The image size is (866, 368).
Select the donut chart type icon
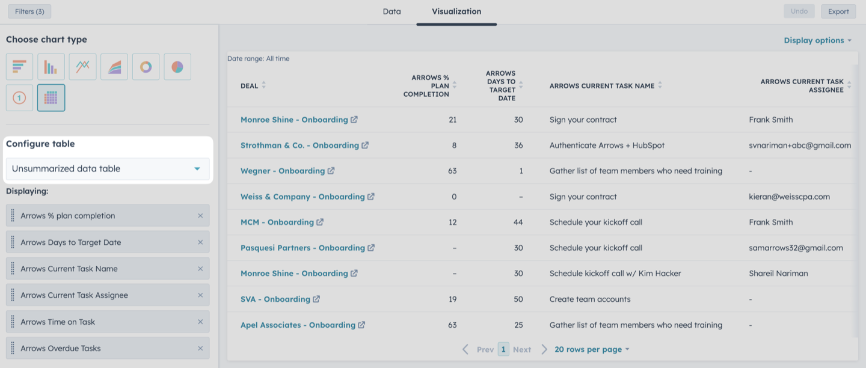point(146,67)
